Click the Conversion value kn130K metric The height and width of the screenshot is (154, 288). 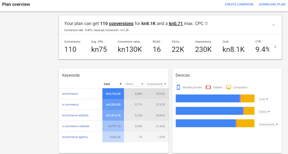point(130,47)
